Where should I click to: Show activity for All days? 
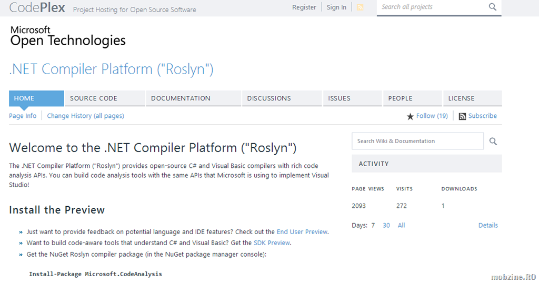(x=401, y=225)
